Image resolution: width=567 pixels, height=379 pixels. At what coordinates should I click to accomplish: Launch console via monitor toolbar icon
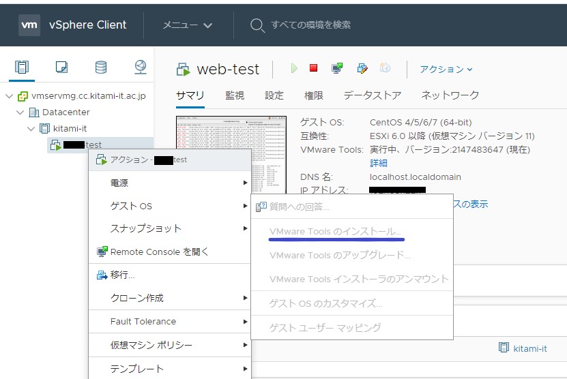[337, 68]
